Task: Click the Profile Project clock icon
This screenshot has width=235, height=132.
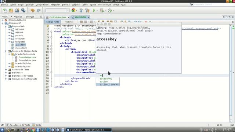Action: click(110, 11)
